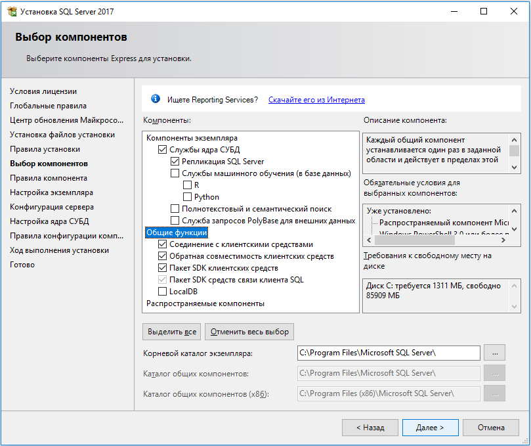Click Условия лицензии step in sidebar
Image resolution: width=531 pixels, height=446 pixels.
(x=43, y=91)
